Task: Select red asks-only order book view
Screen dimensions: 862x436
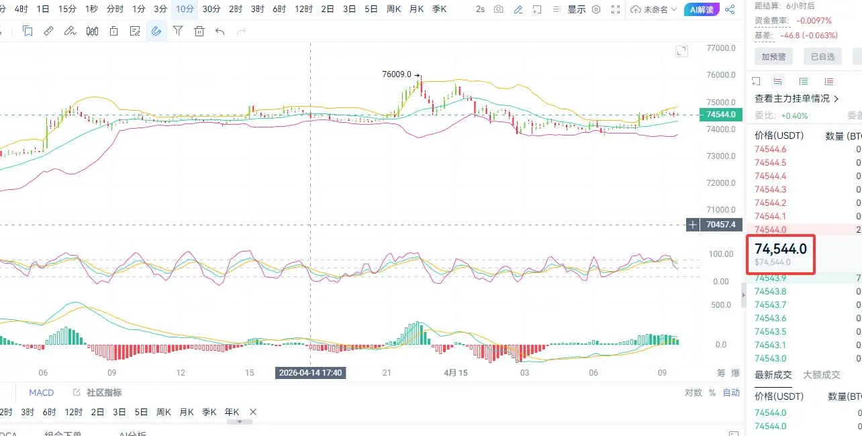Action: (x=829, y=81)
